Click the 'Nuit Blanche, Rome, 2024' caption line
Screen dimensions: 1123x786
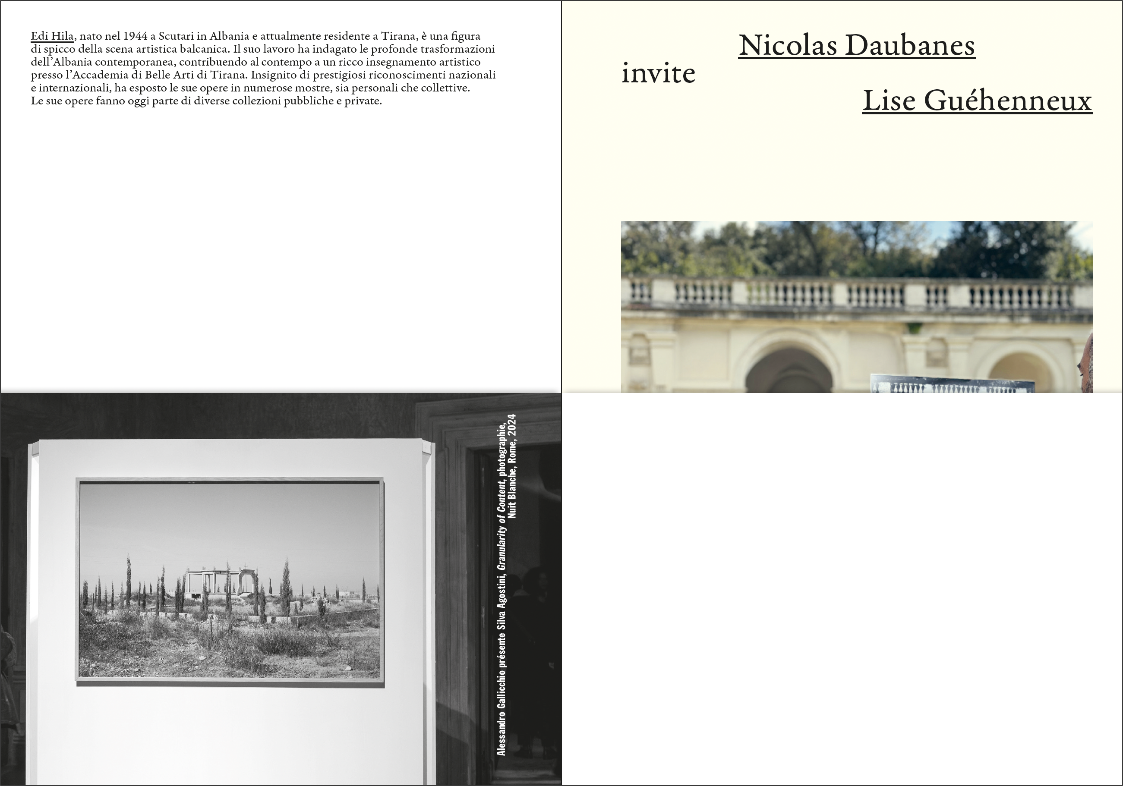[x=512, y=466]
